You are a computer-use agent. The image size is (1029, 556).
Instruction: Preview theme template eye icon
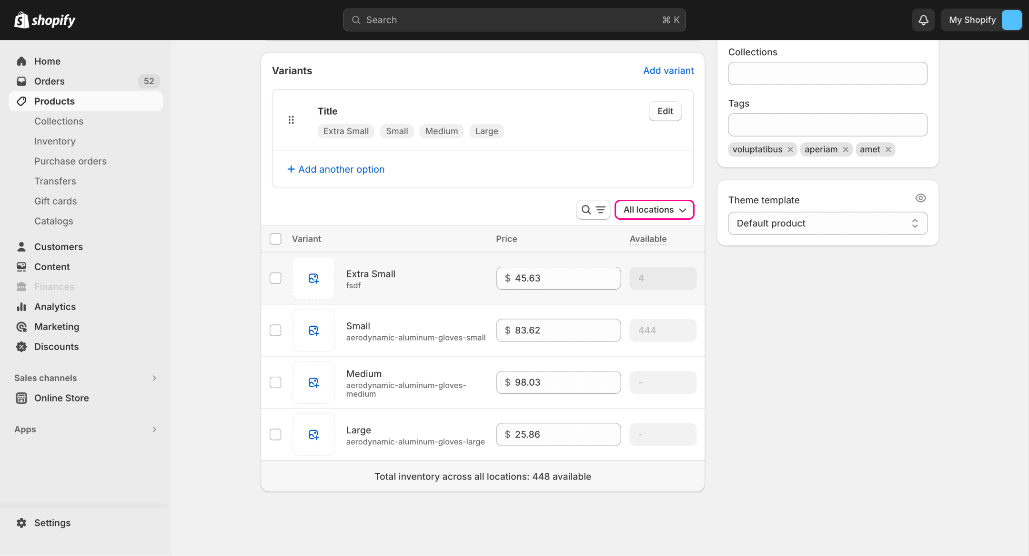coord(920,198)
